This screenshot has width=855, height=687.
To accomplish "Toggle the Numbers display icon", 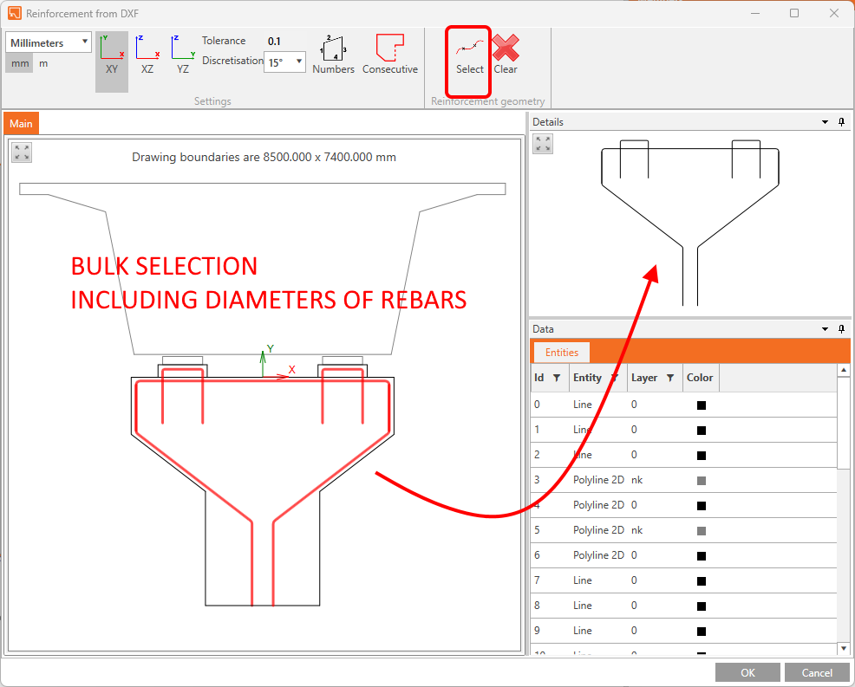I will click(333, 54).
